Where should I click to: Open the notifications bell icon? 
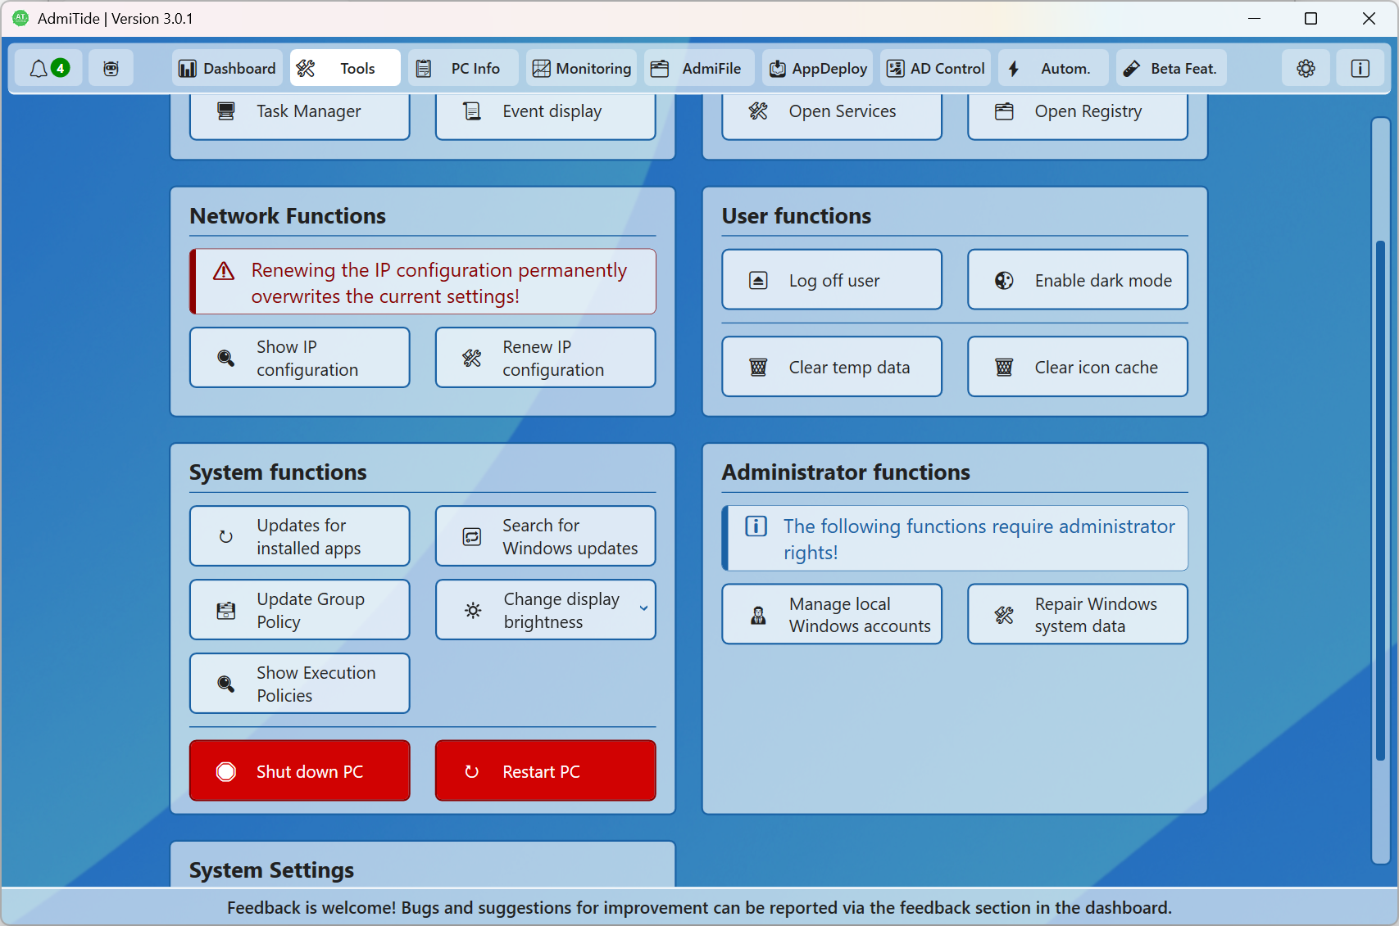[39, 69]
